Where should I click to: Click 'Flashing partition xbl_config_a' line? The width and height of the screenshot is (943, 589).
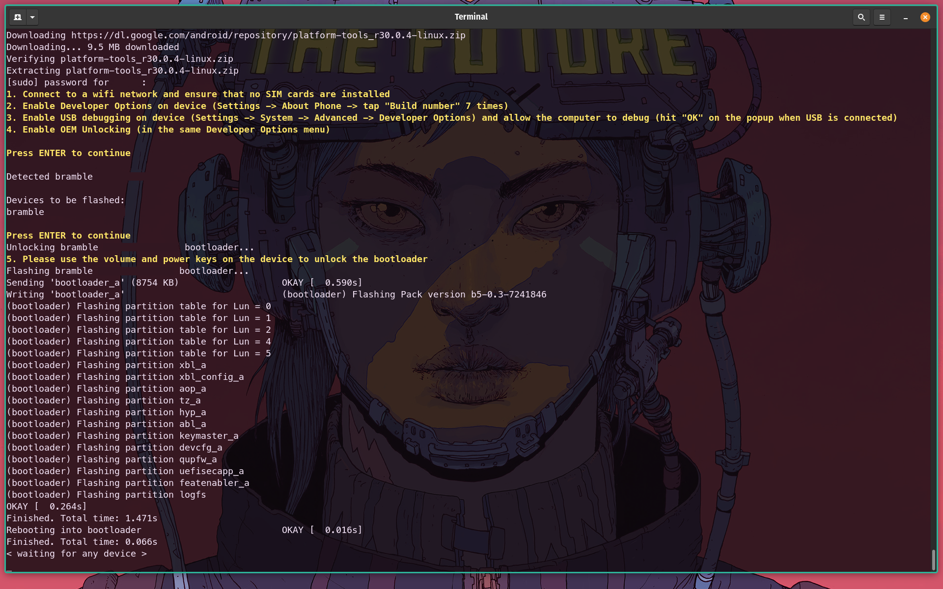[x=125, y=377]
